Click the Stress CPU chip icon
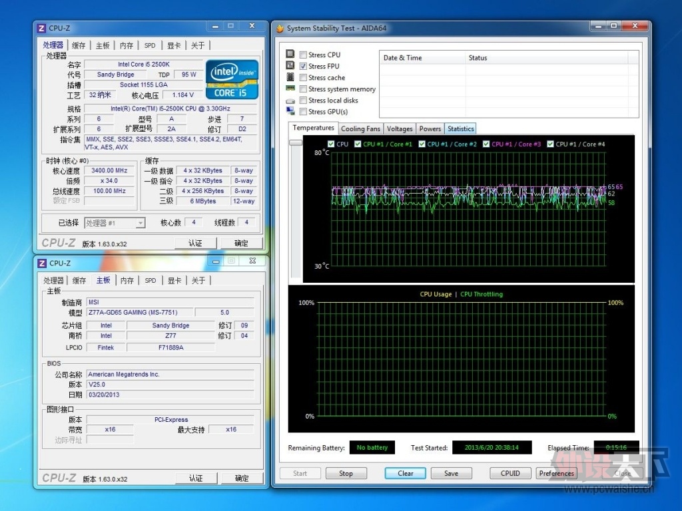The width and height of the screenshot is (682, 511). point(290,54)
